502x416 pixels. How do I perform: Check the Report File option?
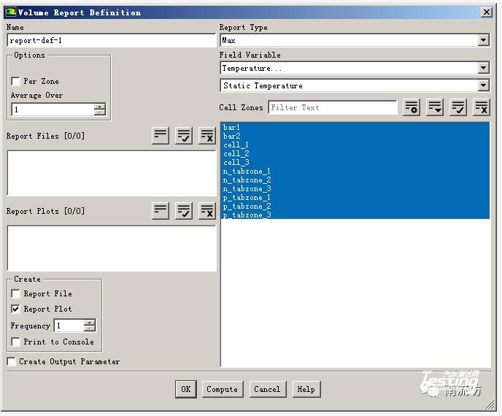(15, 293)
